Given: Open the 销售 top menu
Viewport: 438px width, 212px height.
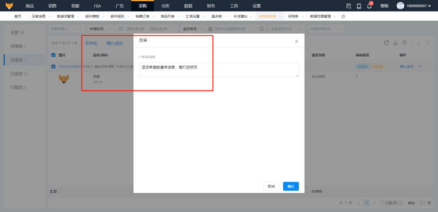Looking at the screenshot, I should 52,6.
